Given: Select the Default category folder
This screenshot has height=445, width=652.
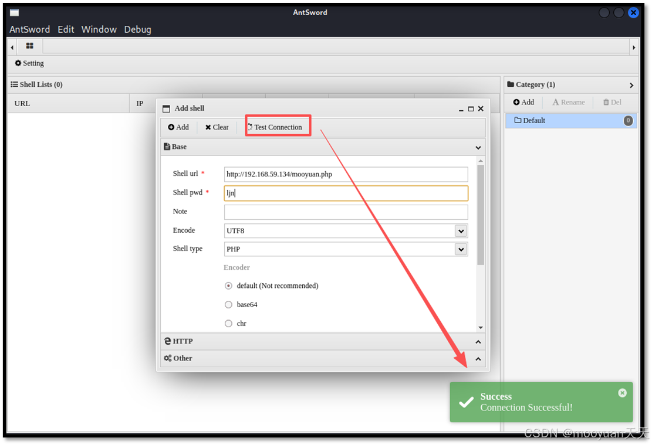Looking at the screenshot, I should click(x=570, y=121).
